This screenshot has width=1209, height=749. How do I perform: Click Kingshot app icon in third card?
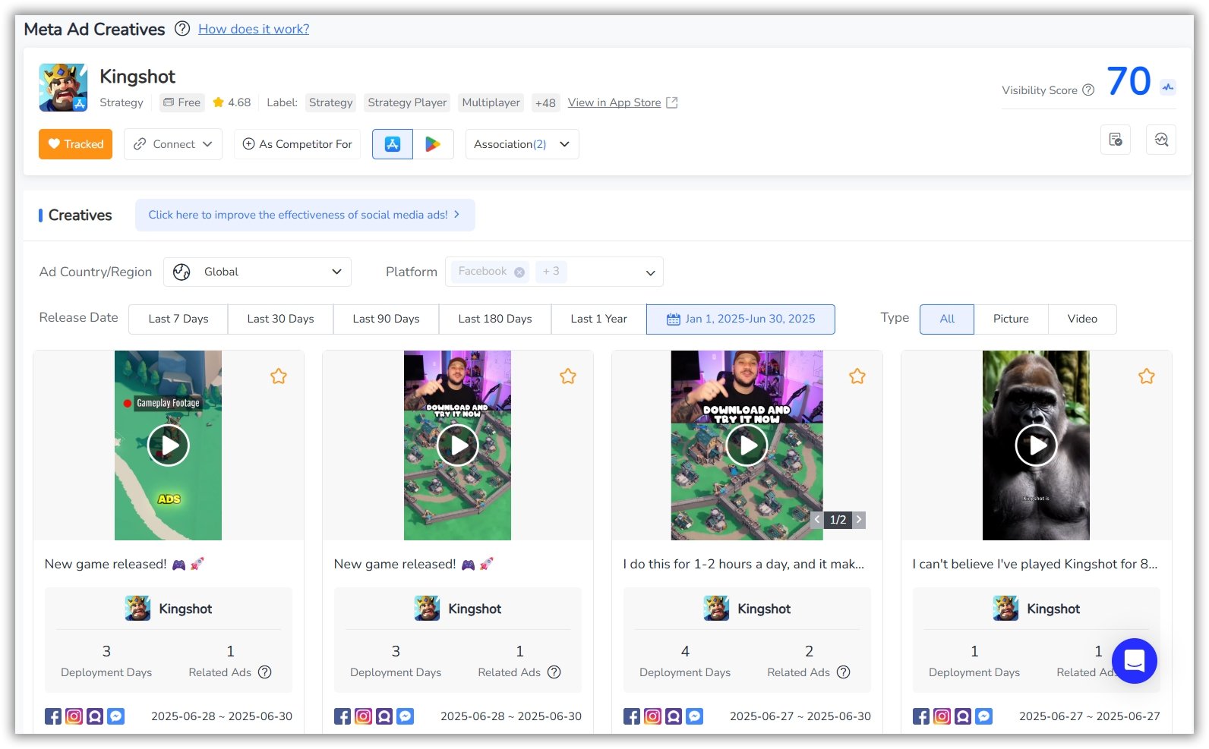tap(716, 609)
